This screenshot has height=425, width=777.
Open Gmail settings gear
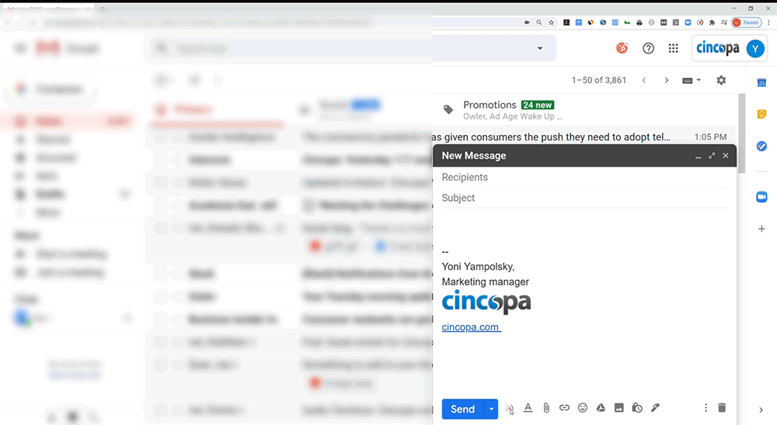pos(721,81)
